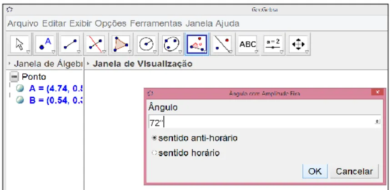Select the Ellipse conic tool

(x=172, y=44)
